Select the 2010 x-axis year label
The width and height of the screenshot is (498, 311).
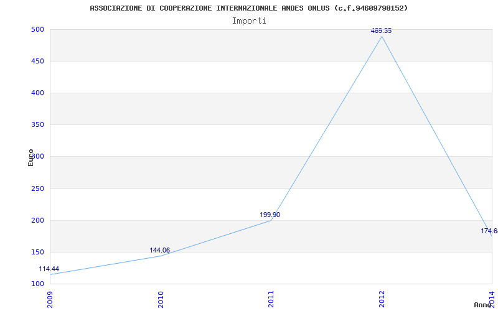click(161, 299)
